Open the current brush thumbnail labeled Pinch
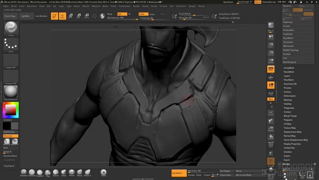 pyautogui.click(x=11, y=29)
